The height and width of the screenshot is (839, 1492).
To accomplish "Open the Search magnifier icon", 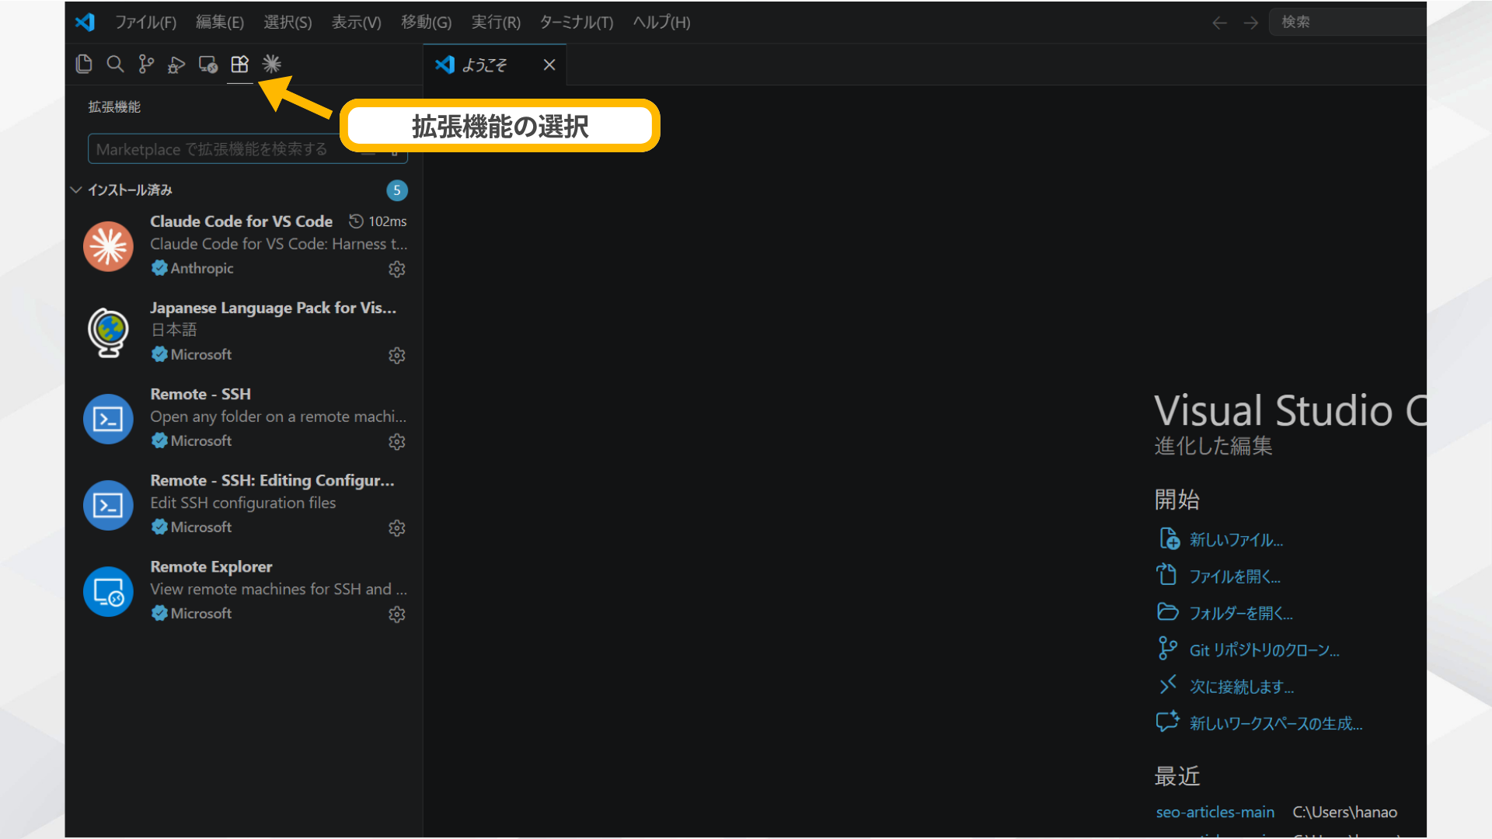I will [115, 64].
